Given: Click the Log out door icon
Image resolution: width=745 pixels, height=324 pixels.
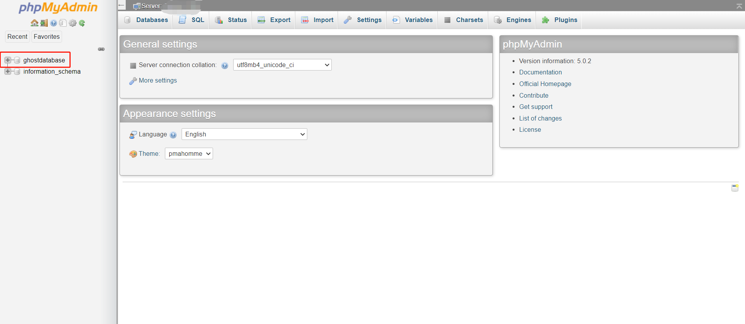Looking at the screenshot, I should (x=44, y=23).
